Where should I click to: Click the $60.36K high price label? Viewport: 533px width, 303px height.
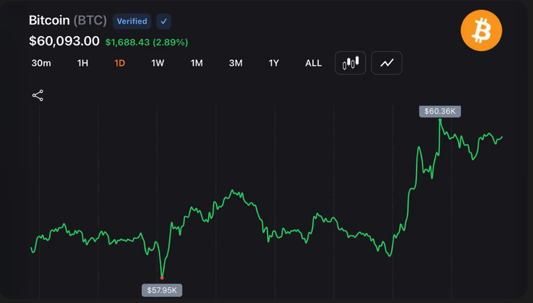[x=440, y=111]
